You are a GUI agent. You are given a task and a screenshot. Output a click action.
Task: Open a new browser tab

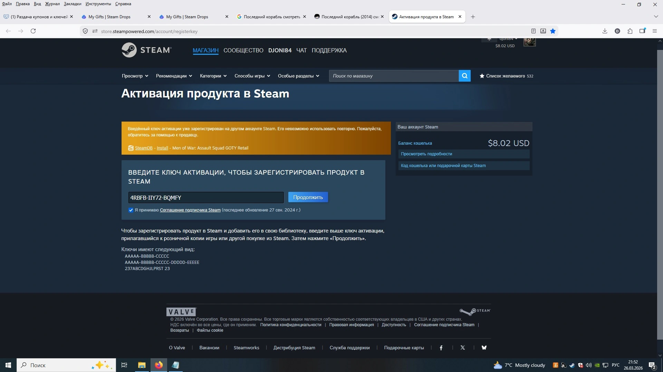click(x=473, y=17)
